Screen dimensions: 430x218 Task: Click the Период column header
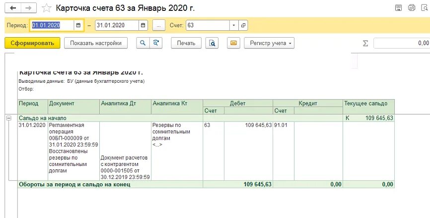pyautogui.click(x=33, y=107)
